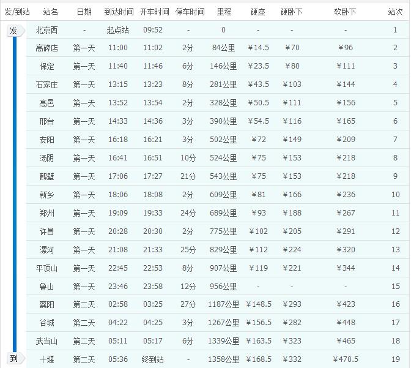Click the 终到站 cell for 十堰
This screenshot has height=368, width=411.
[x=153, y=359]
